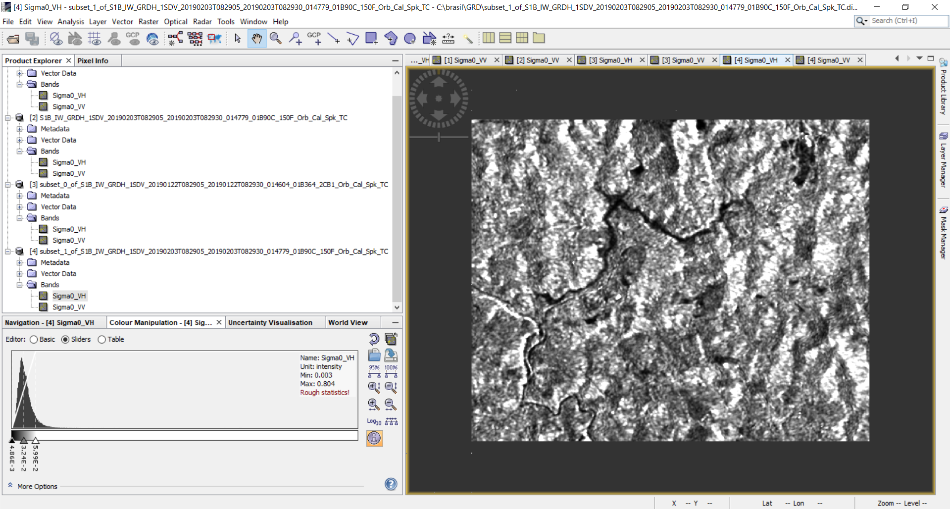Toggle Log10 histogram scaling
This screenshot has width=950, height=509.
pyautogui.click(x=374, y=421)
